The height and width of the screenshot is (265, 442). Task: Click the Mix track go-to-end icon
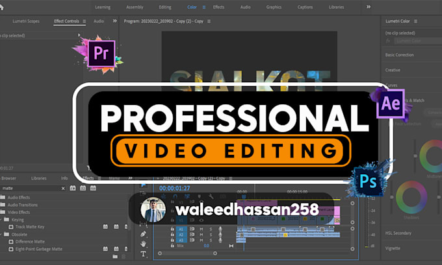click(231, 246)
